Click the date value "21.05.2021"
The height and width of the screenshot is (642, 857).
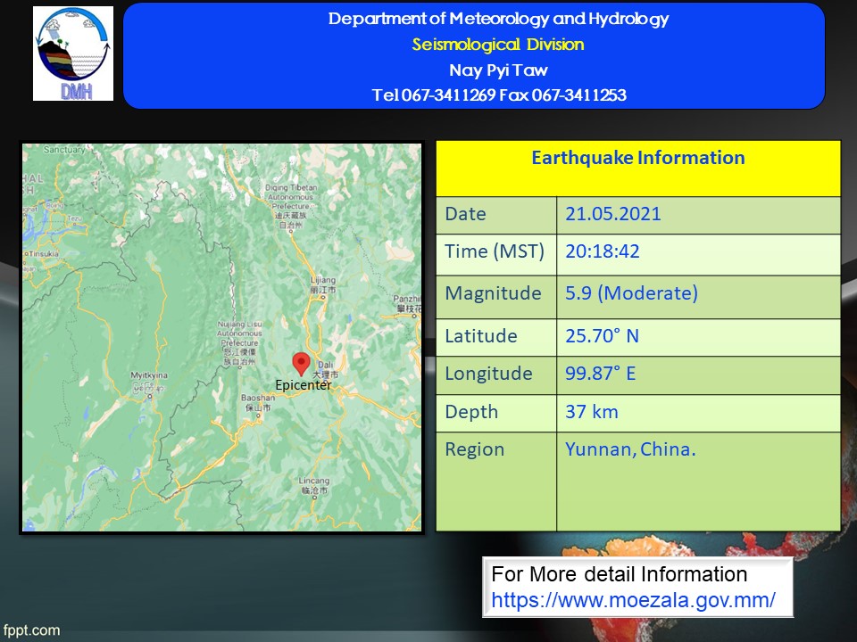(613, 213)
